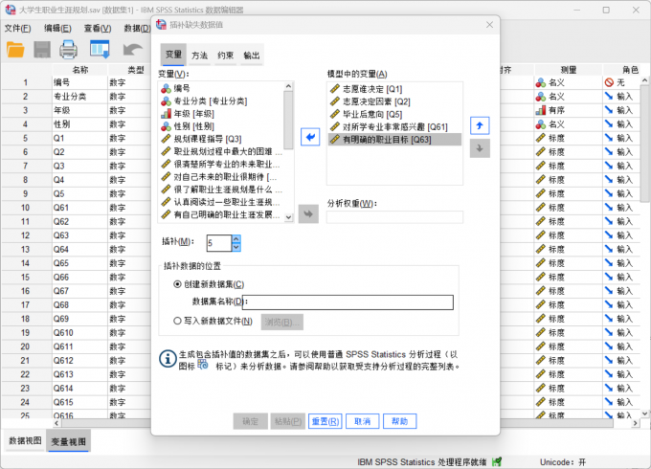Viewport: 651px width, 469px height.
Task: Move selected model variable up with blue arrow
Action: click(x=482, y=125)
